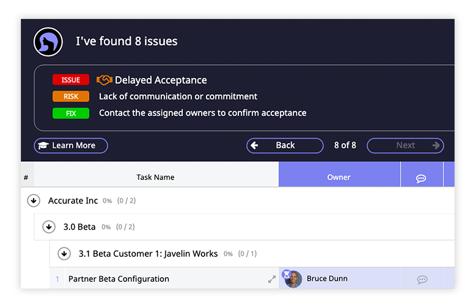Click the hourglass badge on owner avatar
The image size is (475, 308).
tap(286, 273)
